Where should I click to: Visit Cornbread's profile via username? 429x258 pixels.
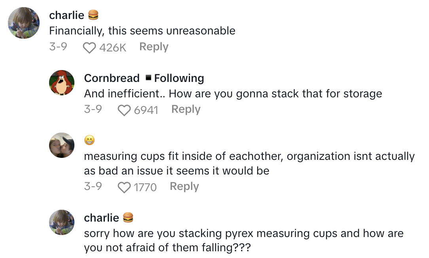pos(112,78)
